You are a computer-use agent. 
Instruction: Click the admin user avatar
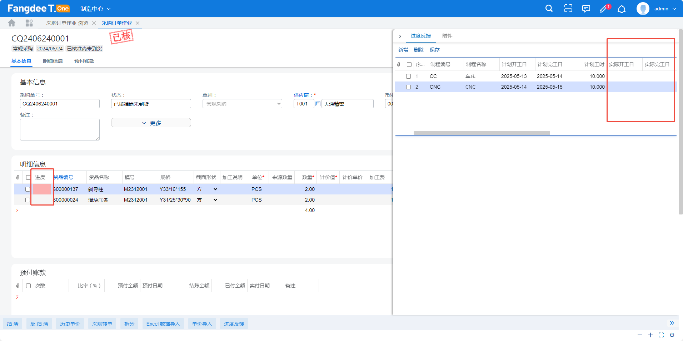point(643,9)
